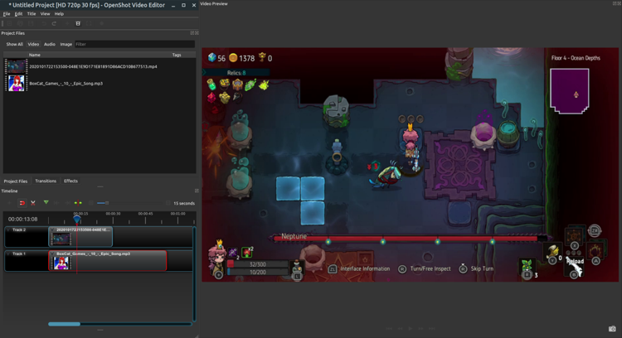Open the View menu
622x338 pixels.
click(46, 14)
